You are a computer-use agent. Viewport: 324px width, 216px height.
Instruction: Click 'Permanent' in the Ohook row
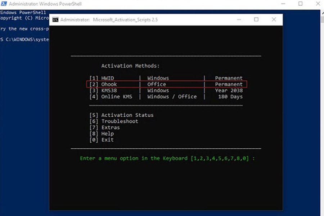(229, 84)
